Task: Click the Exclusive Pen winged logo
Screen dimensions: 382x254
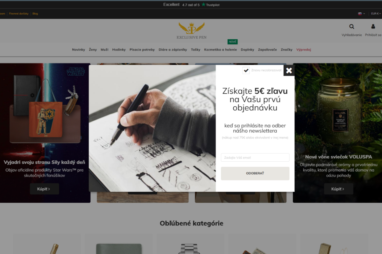Action: coord(192,31)
